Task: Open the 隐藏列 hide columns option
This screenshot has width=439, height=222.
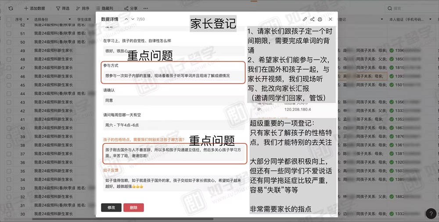Action: (x=104, y=8)
